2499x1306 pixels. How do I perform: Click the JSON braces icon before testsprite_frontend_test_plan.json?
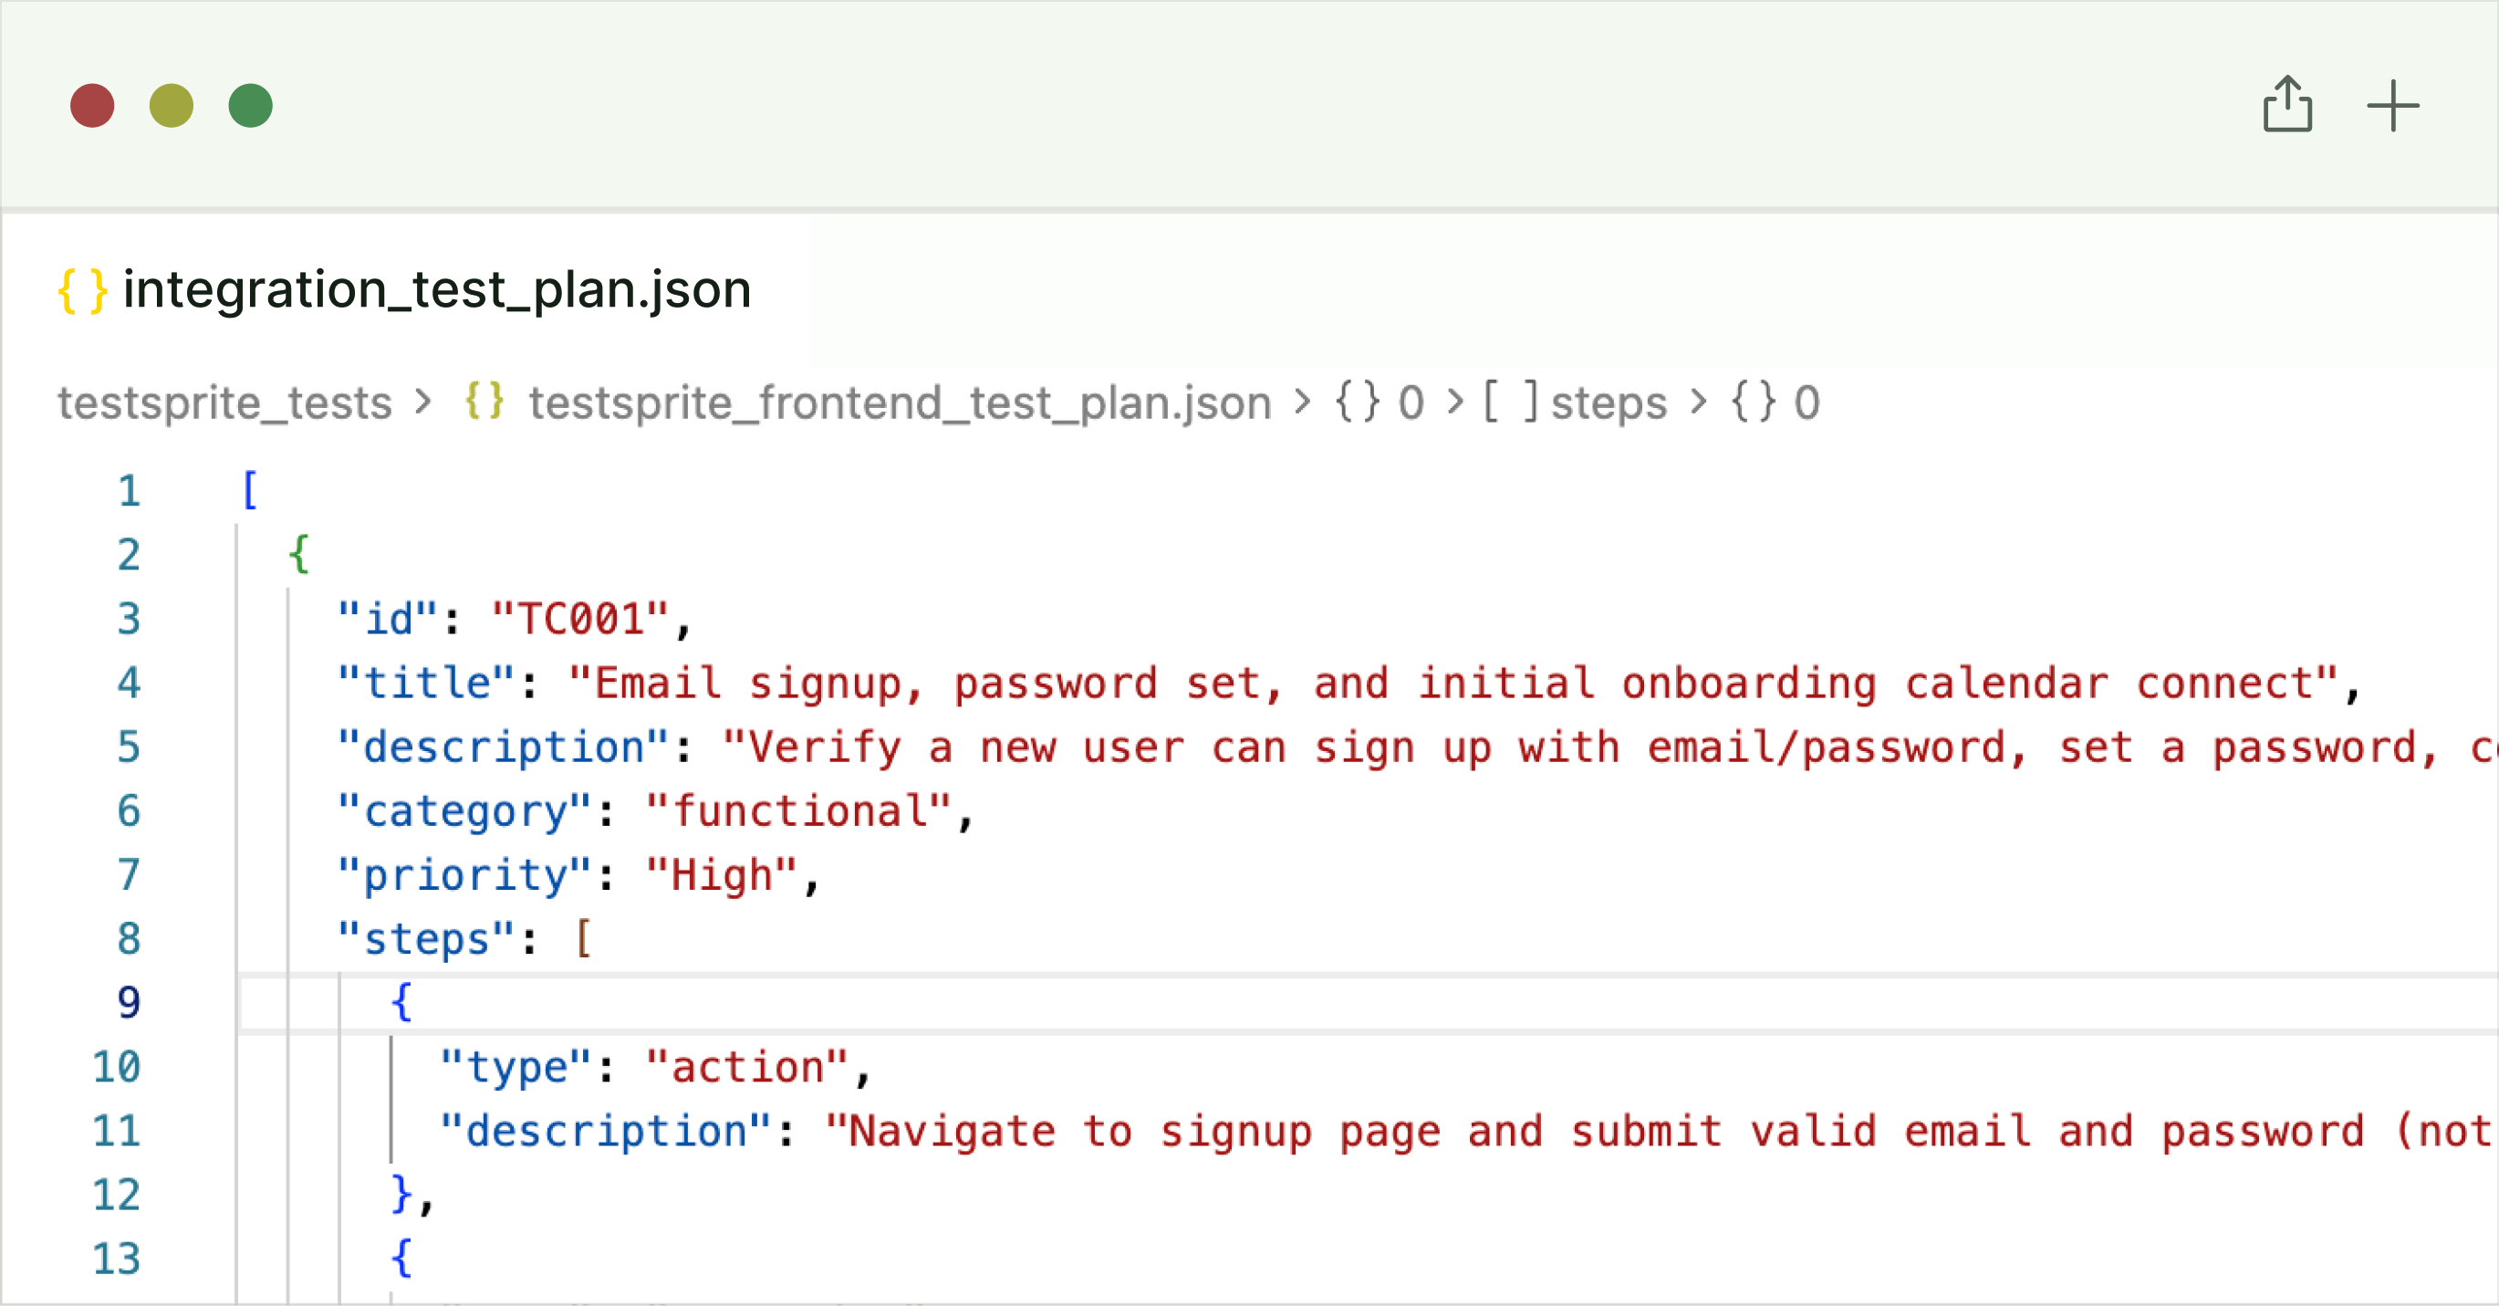[484, 401]
